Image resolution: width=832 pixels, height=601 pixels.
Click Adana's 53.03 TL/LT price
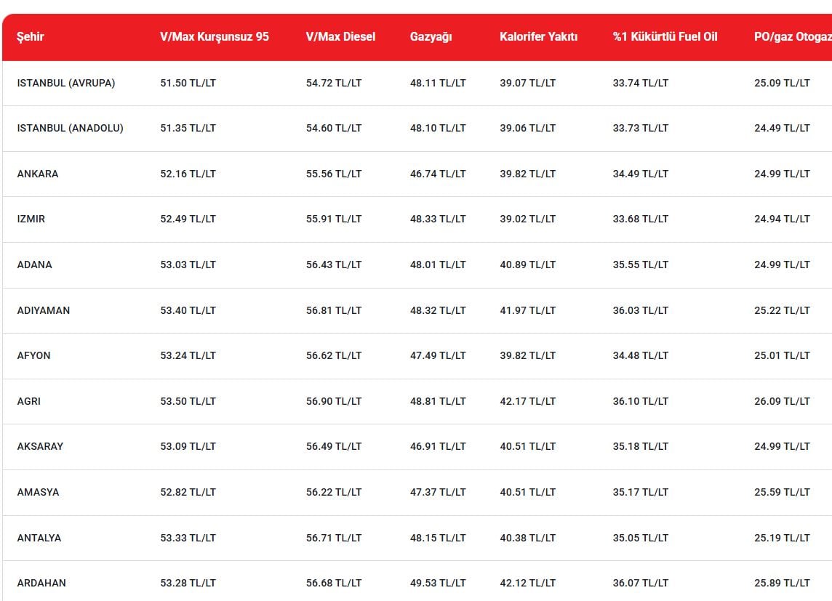coord(188,265)
